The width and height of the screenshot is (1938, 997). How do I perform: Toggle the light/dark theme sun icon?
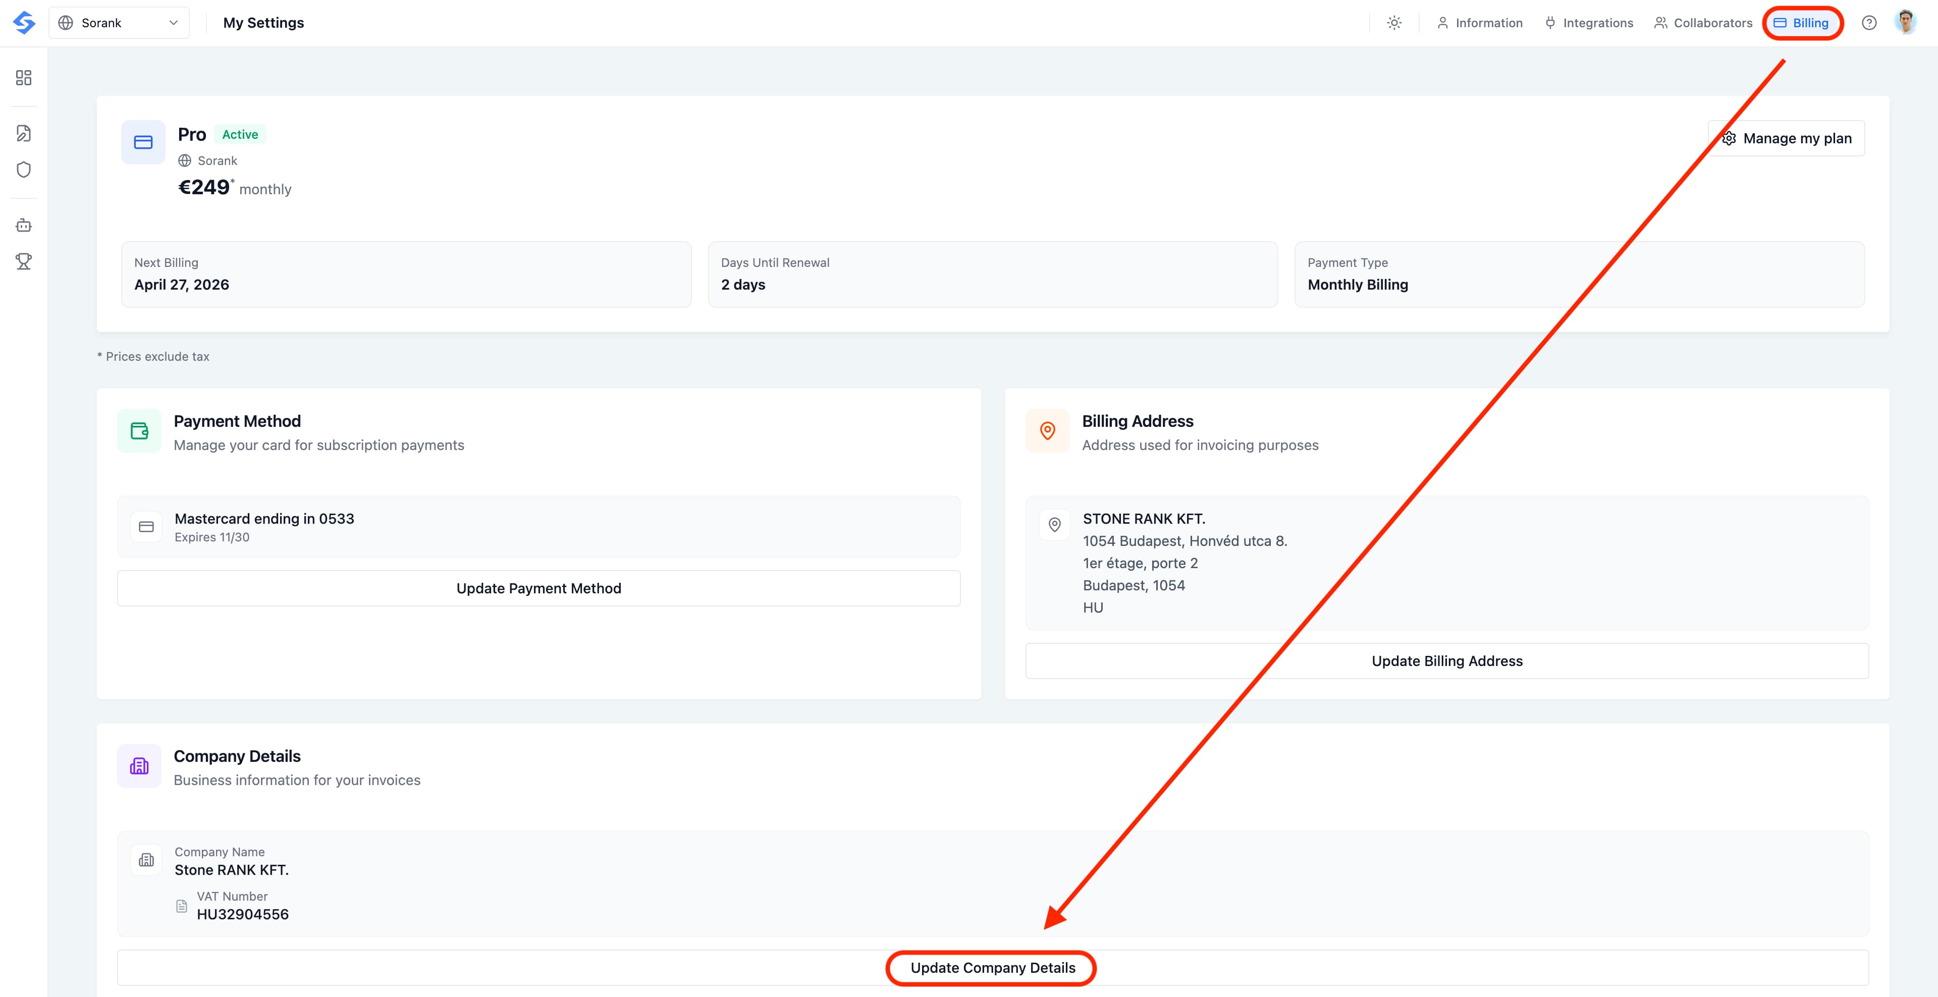click(1394, 23)
